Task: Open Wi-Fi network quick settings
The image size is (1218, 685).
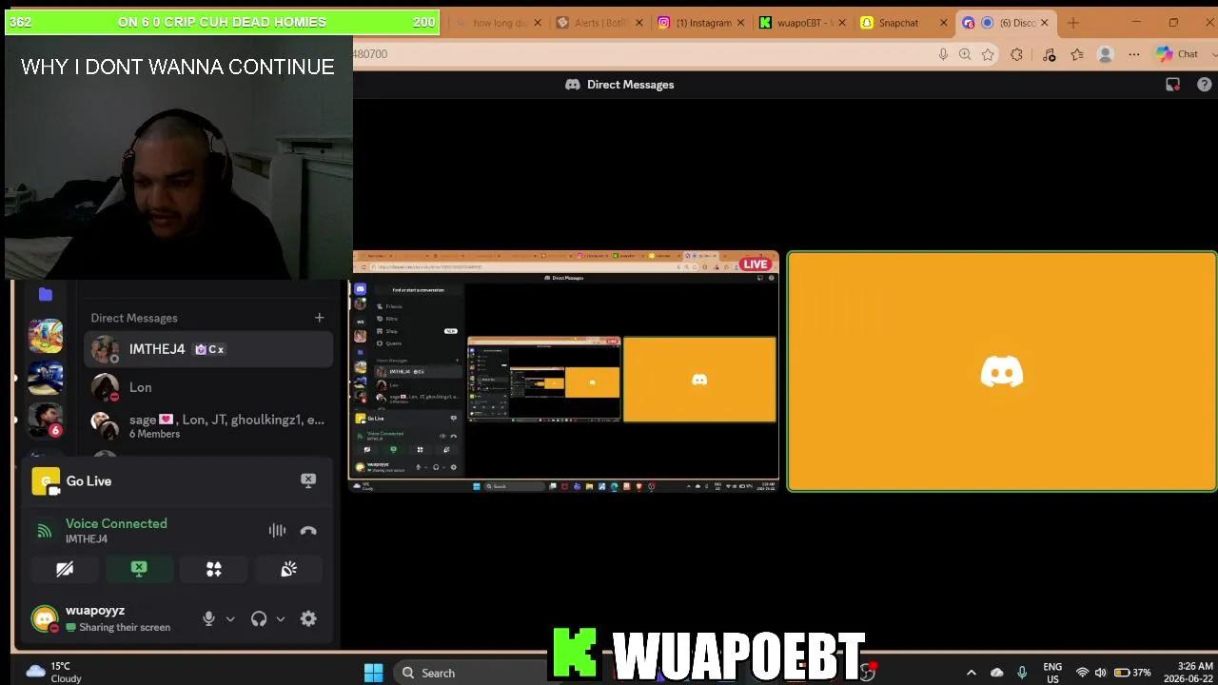Action: click(x=1082, y=673)
